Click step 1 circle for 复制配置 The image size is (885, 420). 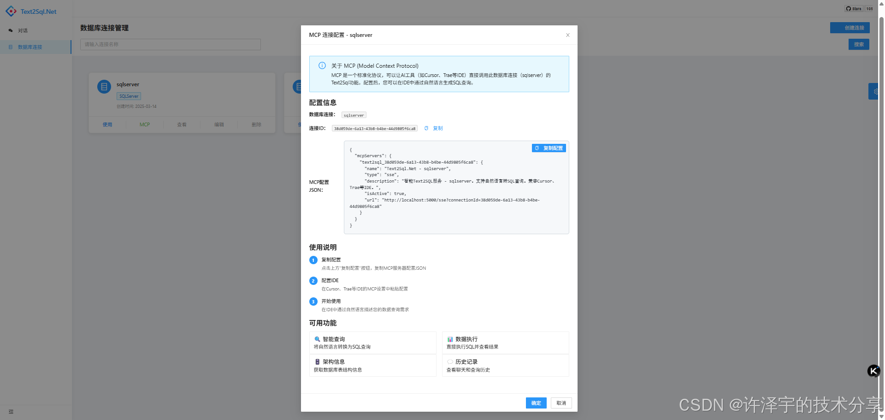[x=313, y=260]
